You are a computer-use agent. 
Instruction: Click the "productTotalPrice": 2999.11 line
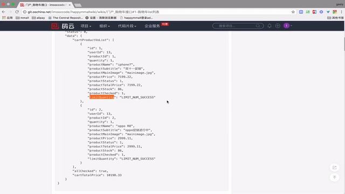pyautogui.click(x=115, y=147)
